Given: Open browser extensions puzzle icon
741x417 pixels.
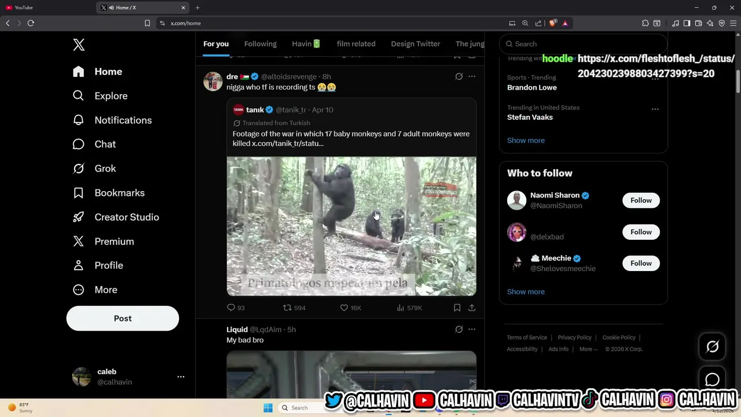Looking at the screenshot, I should tap(645, 23).
